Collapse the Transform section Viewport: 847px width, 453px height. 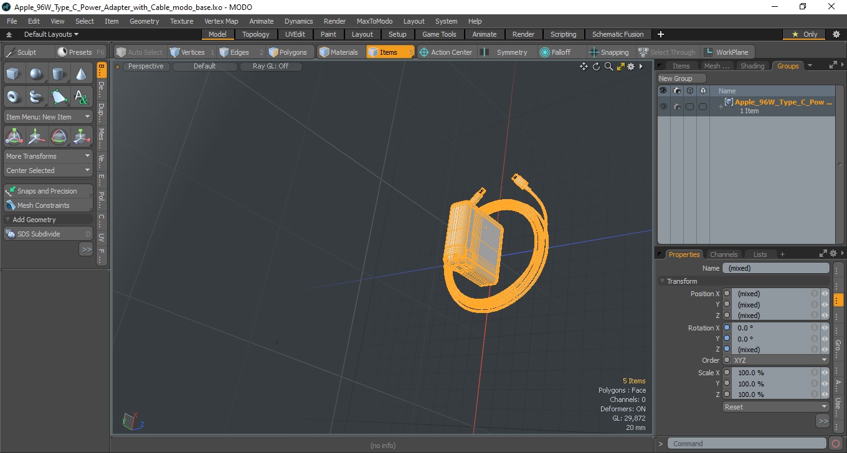[663, 281]
